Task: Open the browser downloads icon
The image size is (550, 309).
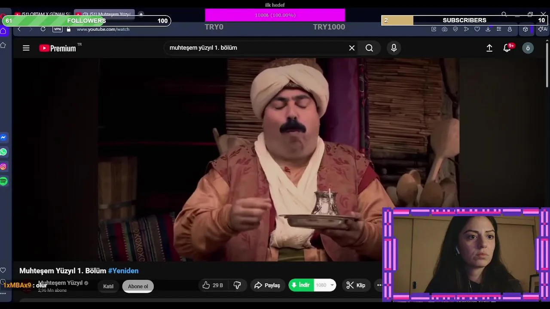Action: point(488,29)
